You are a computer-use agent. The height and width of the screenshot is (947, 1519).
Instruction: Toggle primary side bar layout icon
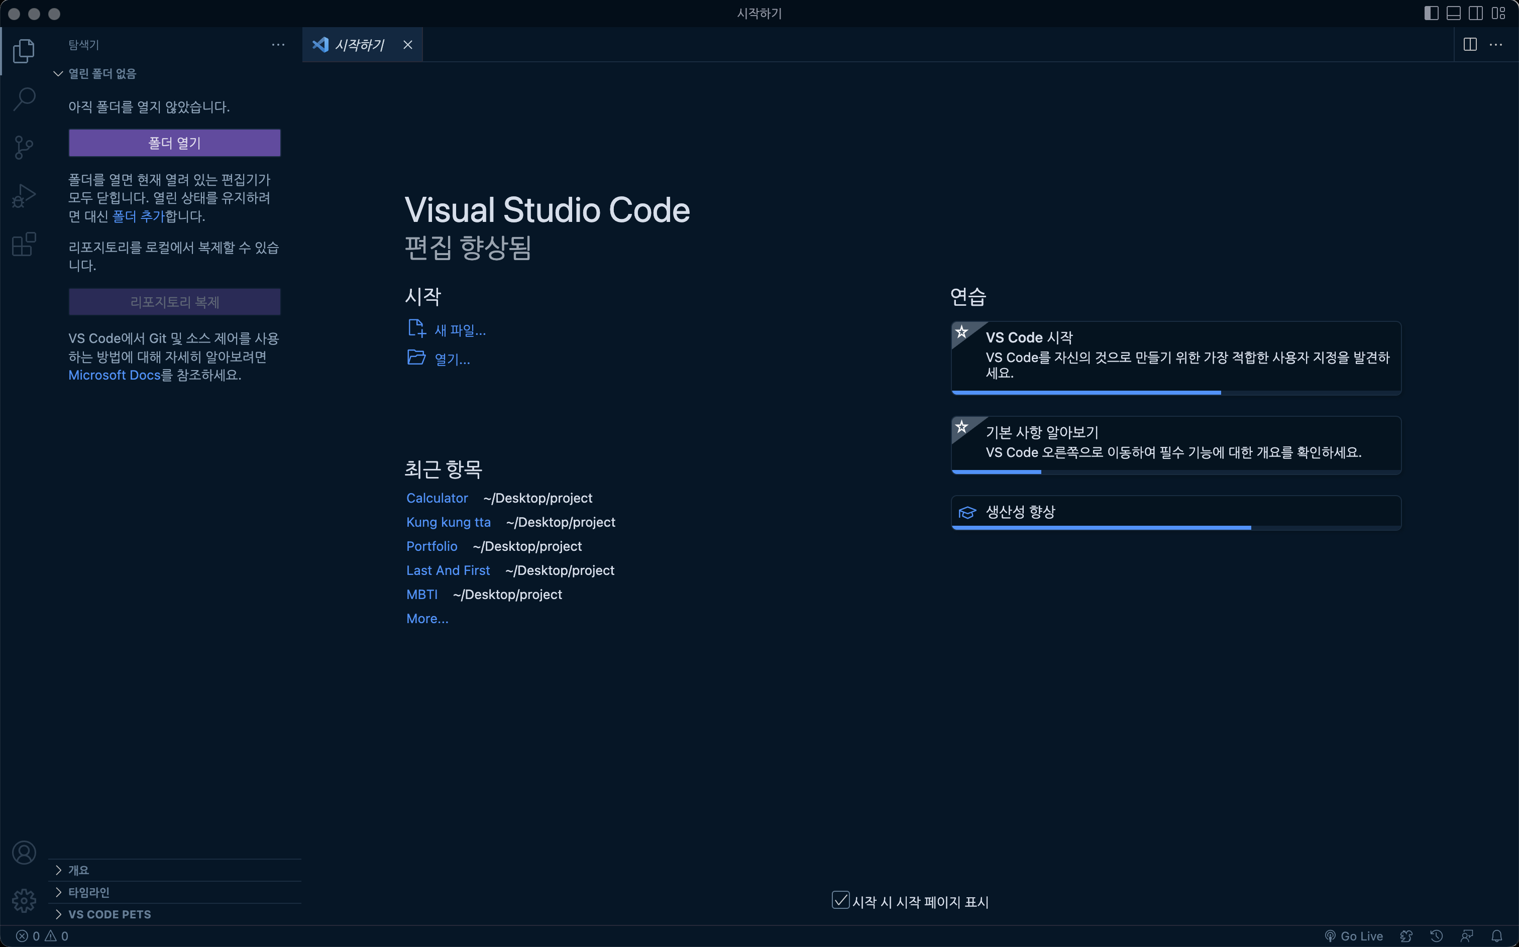1431,13
